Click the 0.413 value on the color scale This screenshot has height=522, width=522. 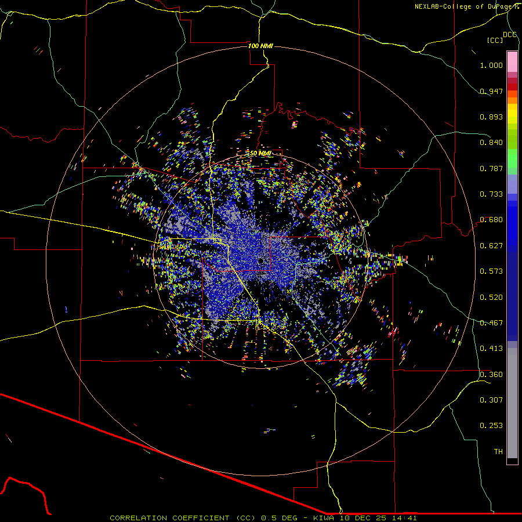tap(491, 348)
